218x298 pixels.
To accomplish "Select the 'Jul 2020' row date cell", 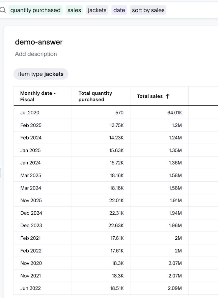I will 30,113.
